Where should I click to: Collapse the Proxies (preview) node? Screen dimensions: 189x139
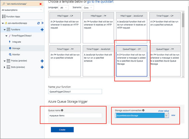(x=5, y=61)
